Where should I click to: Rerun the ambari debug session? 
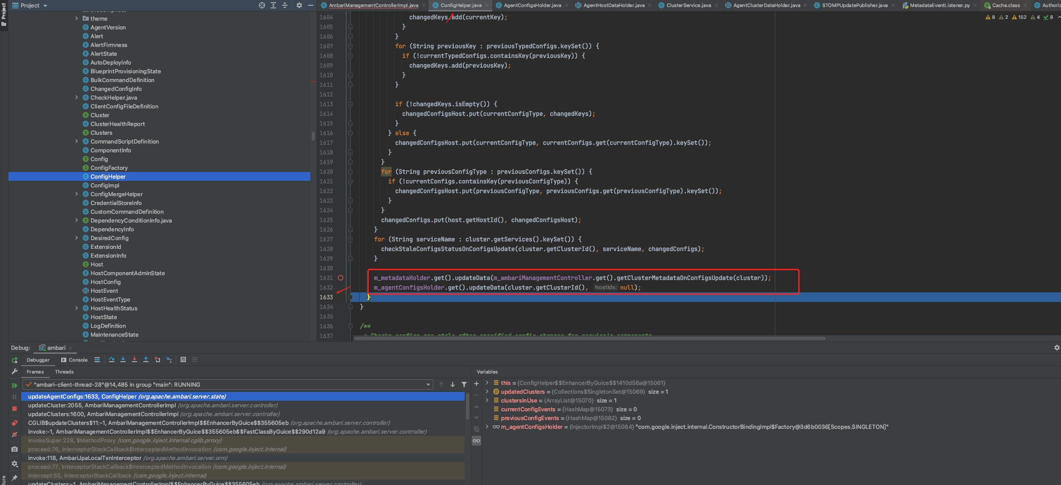tap(15, 360)
